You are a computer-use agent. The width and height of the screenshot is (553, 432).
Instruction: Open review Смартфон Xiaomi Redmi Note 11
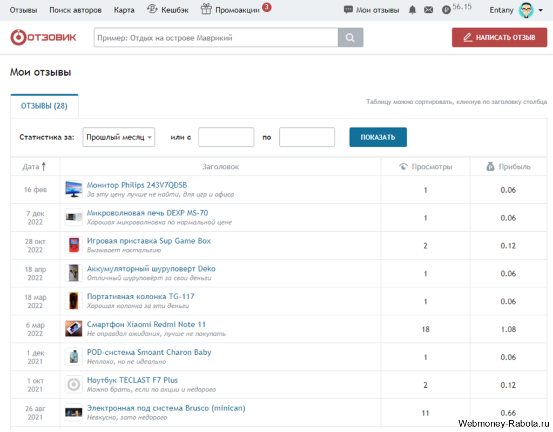(x=146, y=324)
